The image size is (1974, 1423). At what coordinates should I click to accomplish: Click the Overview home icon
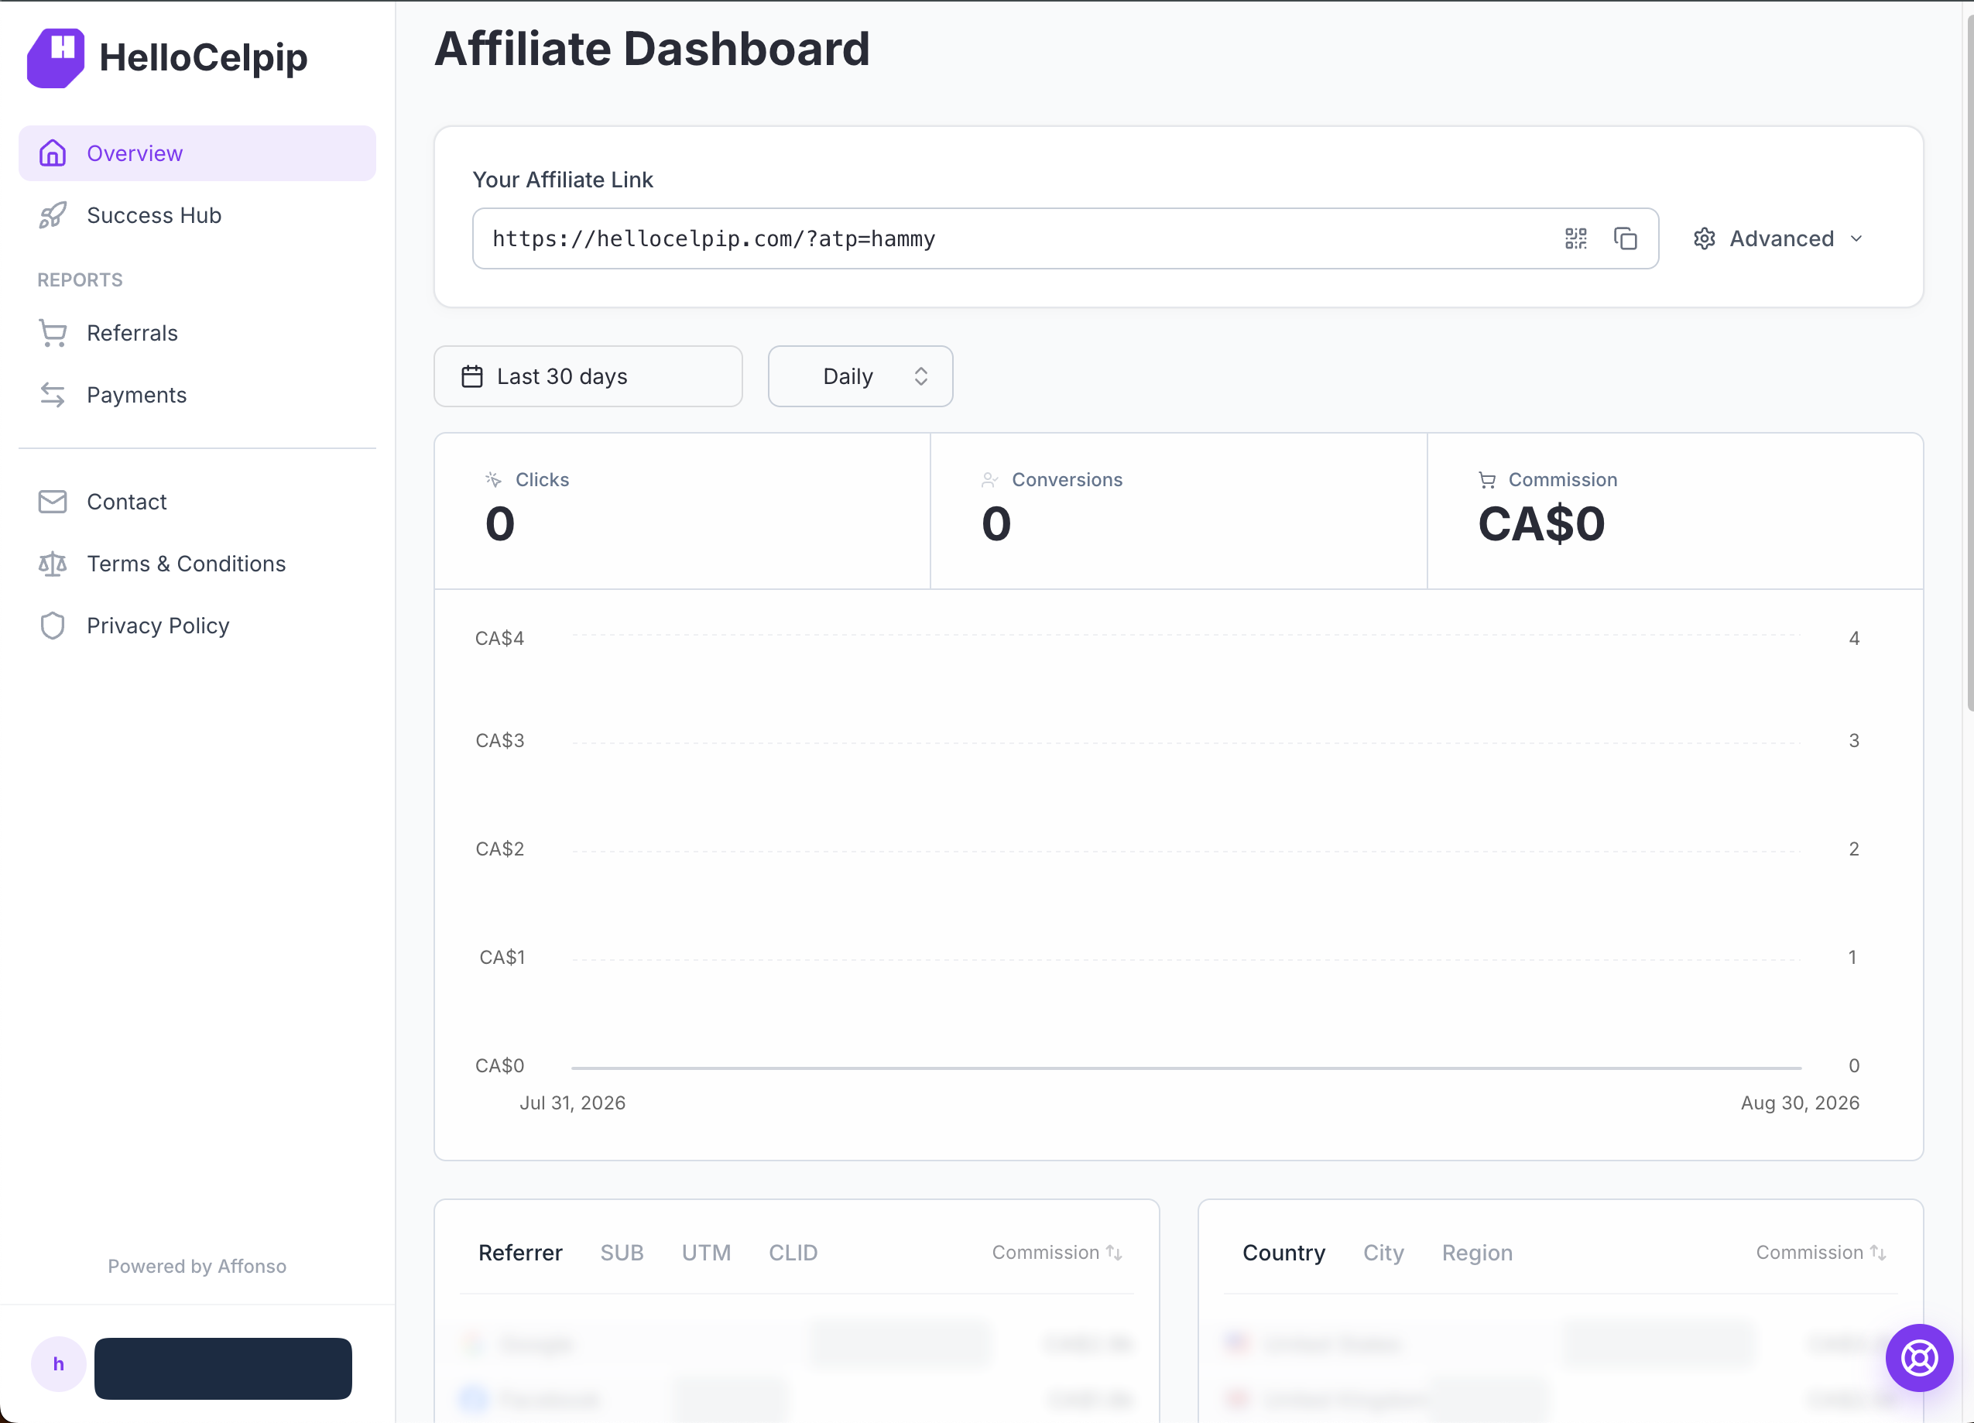(52, 153)
